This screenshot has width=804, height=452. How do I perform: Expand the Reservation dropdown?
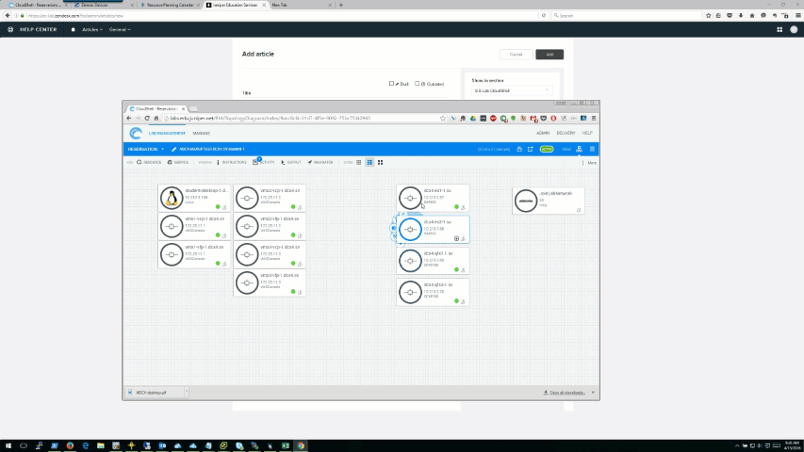tap(146, 149)
